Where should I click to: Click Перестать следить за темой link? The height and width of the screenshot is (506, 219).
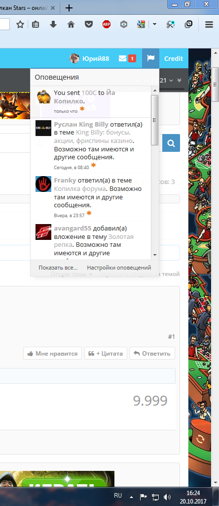coord(139,275)
